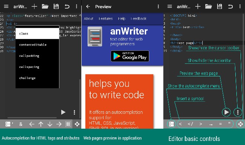Tap the orange "helps you to write code" card
Screen dimensions: 245x145
click(x=119, y=102)
